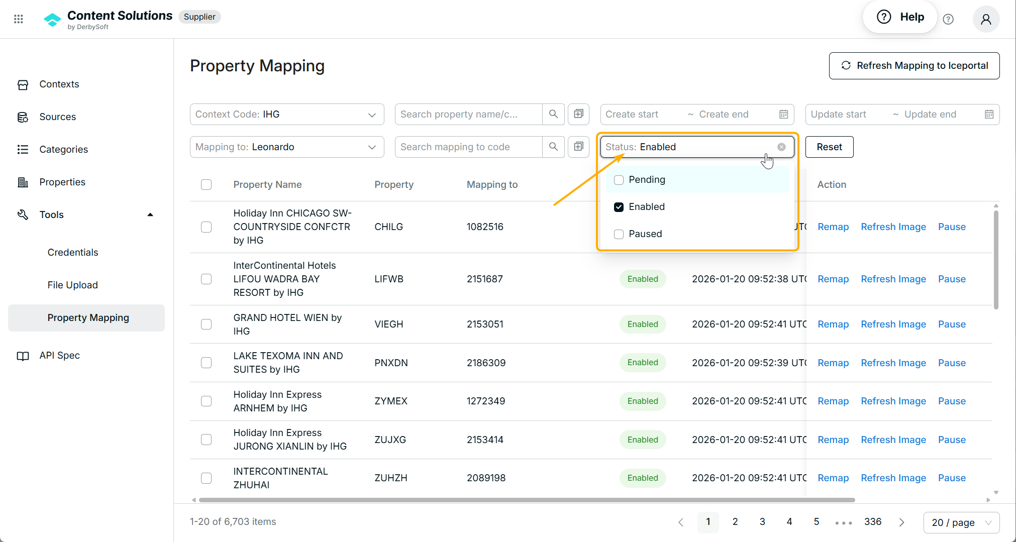Image resolution: width=1016 pixels, height=542 pixels.
Task: Click Refresh Image for ZYMEX row
Action: click(893, 401)
